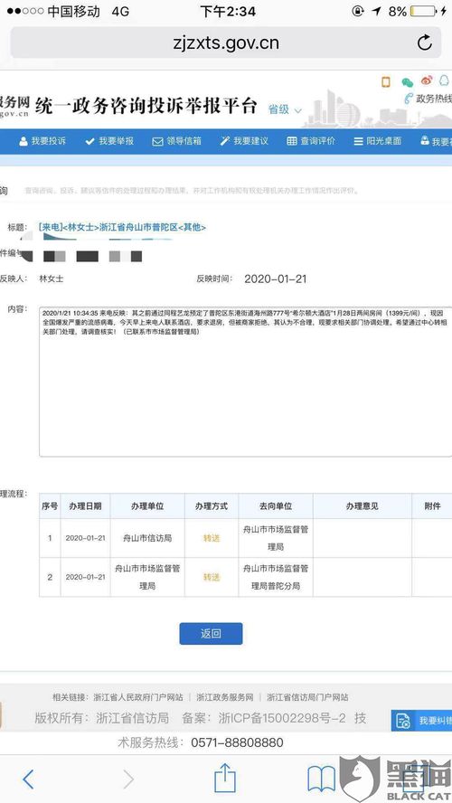The width and height of the screenshot is (452, 803).
Task: Click the 反映时间 date 2020-01-21
Action: click(x=276, y=279)
